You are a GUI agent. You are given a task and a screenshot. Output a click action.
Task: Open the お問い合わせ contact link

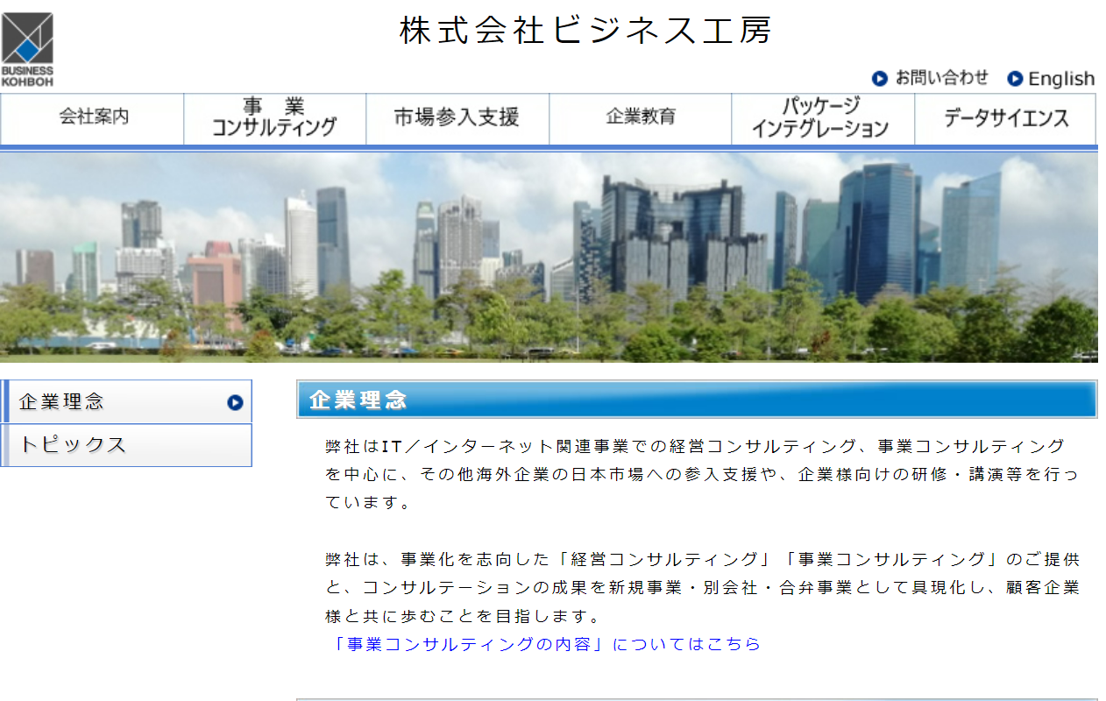tap(941, 78)
